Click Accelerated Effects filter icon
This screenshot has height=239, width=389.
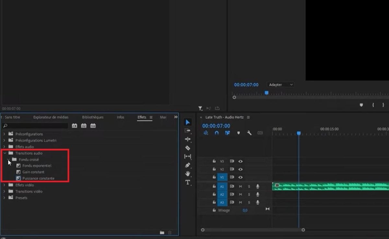75,126
